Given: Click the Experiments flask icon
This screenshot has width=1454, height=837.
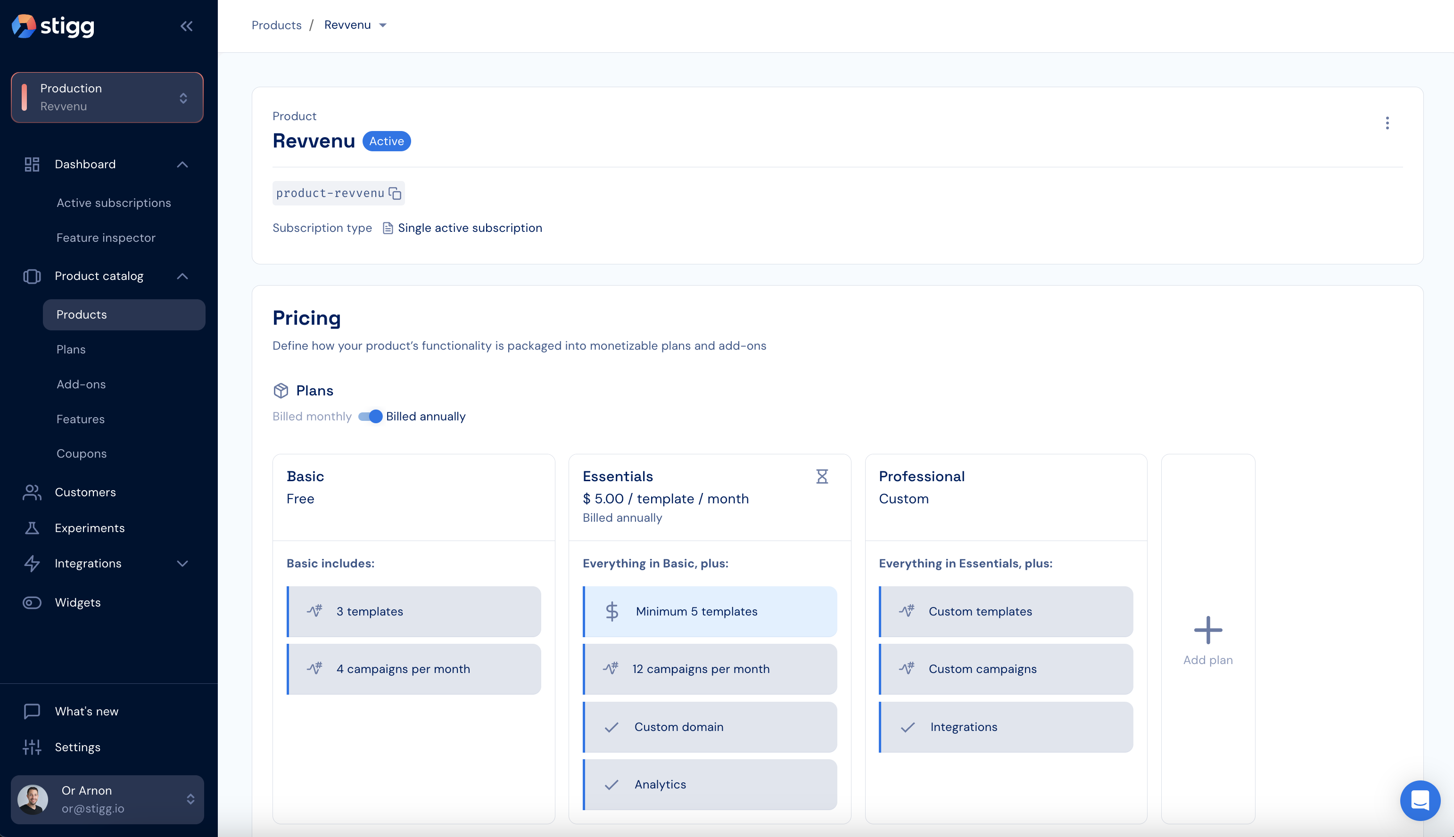Looking at the screenshot, I should coord(32,528).
